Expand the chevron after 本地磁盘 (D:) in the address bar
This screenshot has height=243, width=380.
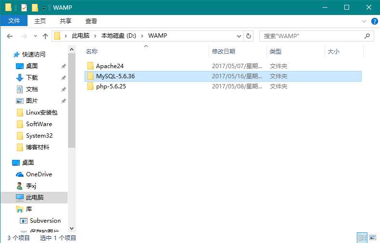(x=142, y=36)
